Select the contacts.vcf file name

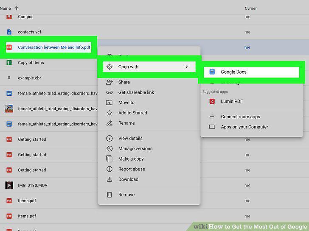30,32
